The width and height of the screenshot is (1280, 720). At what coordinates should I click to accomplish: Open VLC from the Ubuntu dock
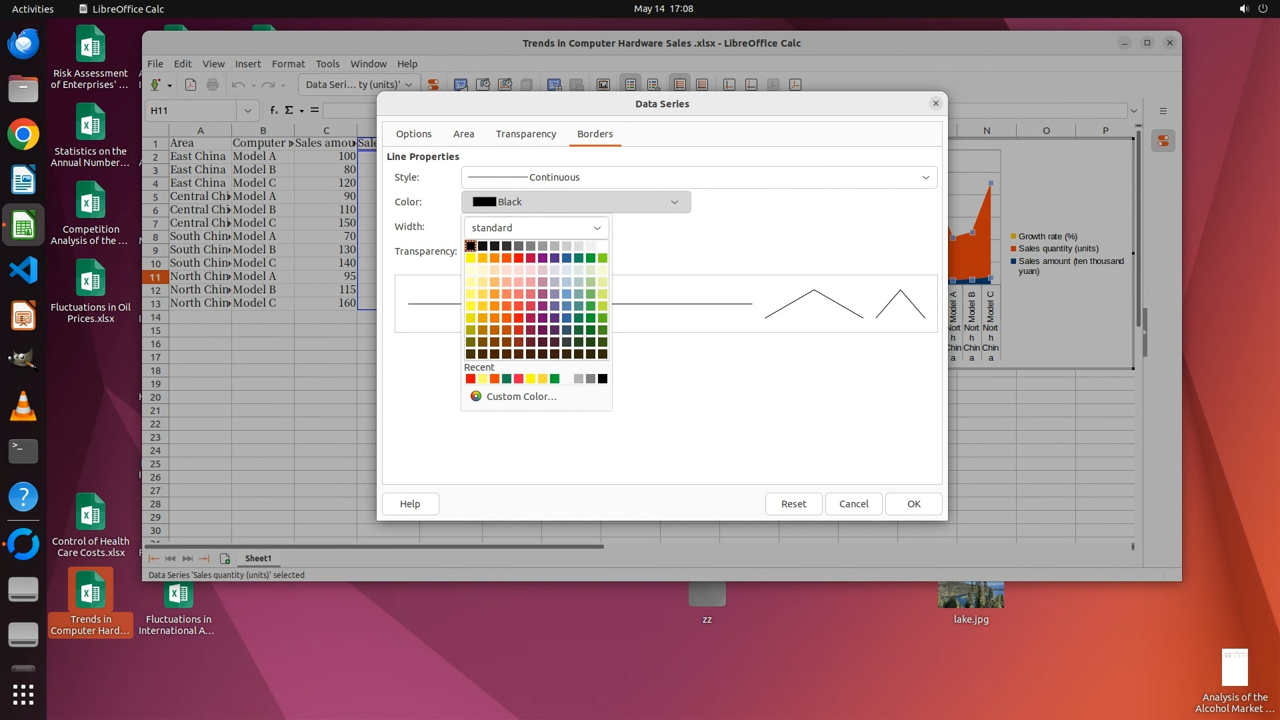[x=23, y=406]
